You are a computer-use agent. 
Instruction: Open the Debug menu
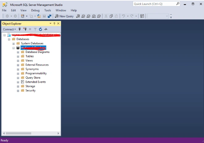(x=35, y=10)
